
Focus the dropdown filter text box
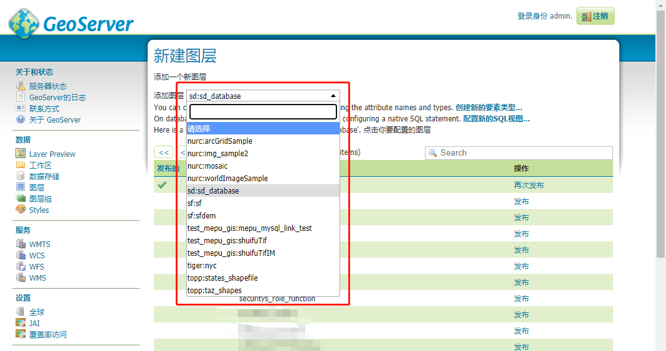click(263, 111)
